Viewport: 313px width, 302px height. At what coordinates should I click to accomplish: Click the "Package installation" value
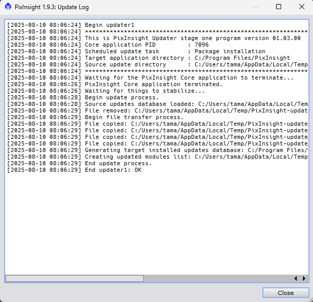tap(230, 51)
